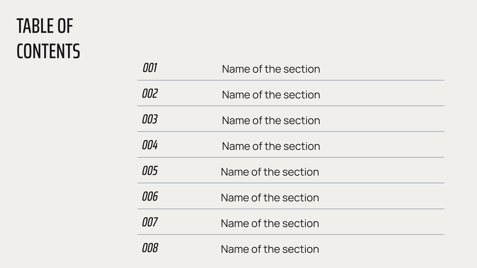Click the divider line below 001 row
The image size is (477, 268).
[291, 80]
